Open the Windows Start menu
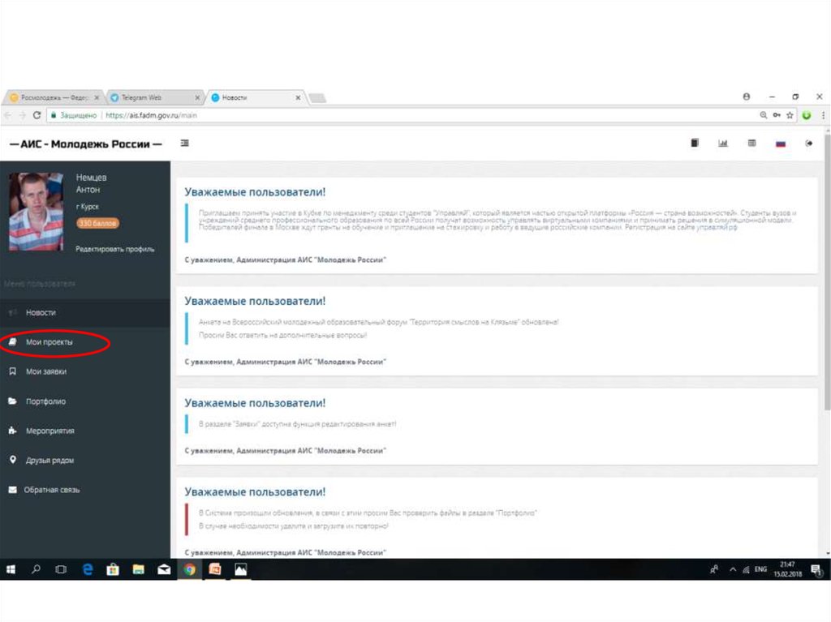 coord(11,569)
